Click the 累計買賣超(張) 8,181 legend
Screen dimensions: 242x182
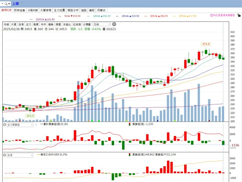pos(54,124)
